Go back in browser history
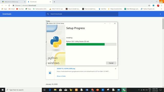 (x=2, y=6)
